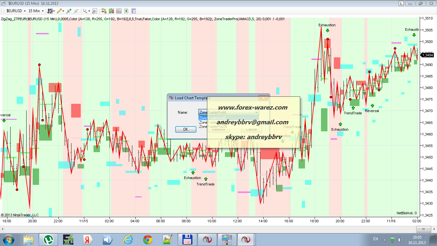Open the chart bar style menu

tap(51, 11)
